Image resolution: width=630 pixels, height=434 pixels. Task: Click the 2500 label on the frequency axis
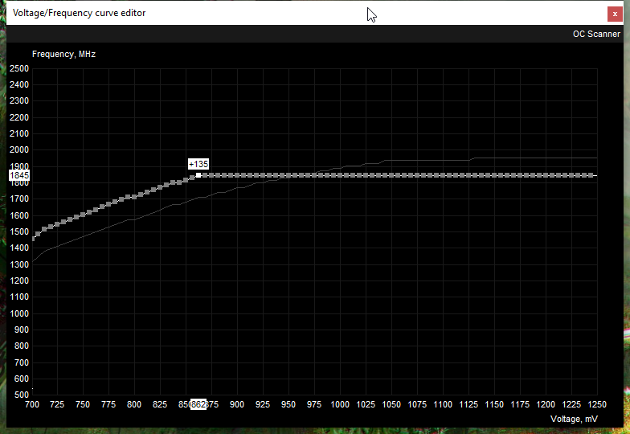point(19,68)
